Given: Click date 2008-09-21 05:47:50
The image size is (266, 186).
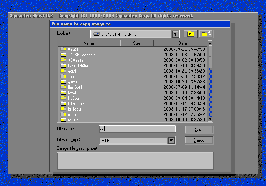Looking at the screenshot, I should (x=184, y=49).
